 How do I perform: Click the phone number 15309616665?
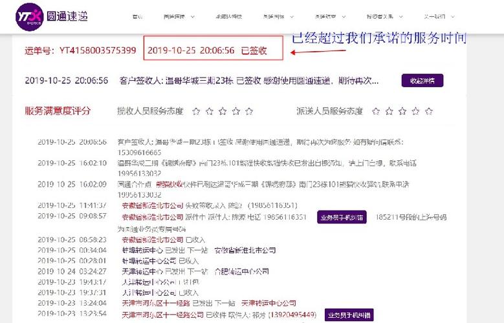[x=139, y=152]
